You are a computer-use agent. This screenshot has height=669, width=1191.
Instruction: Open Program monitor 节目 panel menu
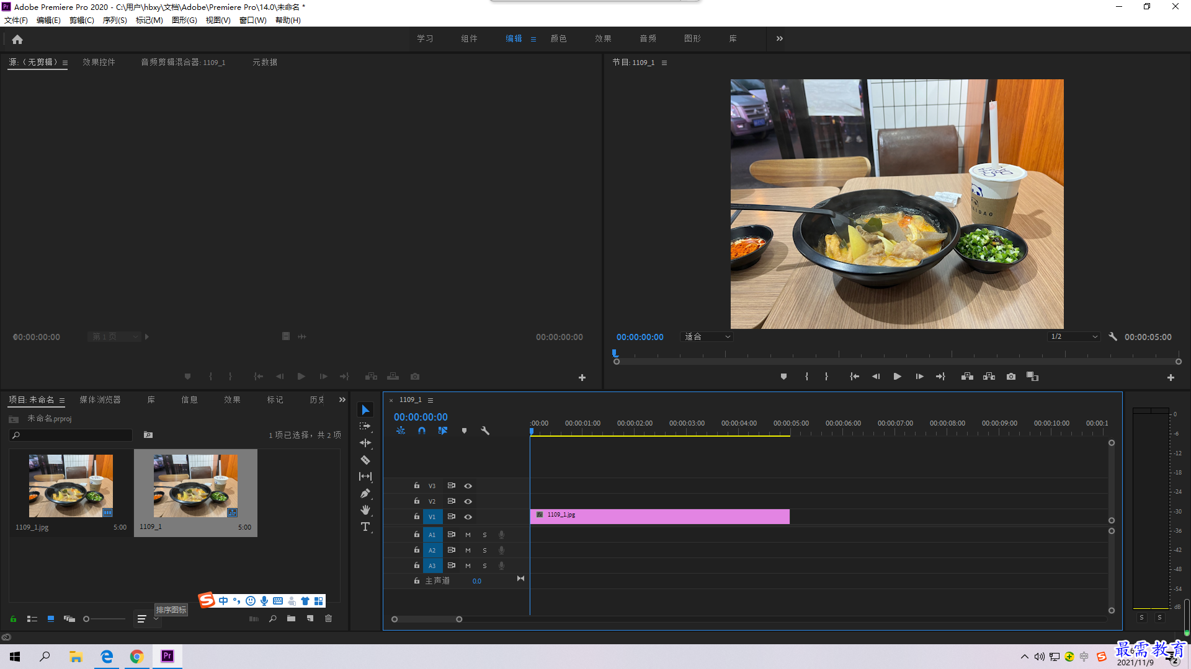[664, 63]
